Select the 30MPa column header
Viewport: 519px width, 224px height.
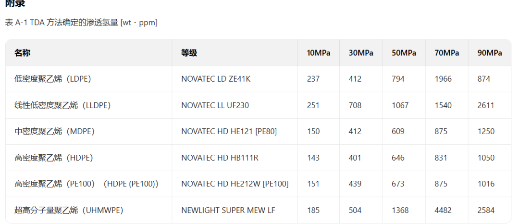361,53
